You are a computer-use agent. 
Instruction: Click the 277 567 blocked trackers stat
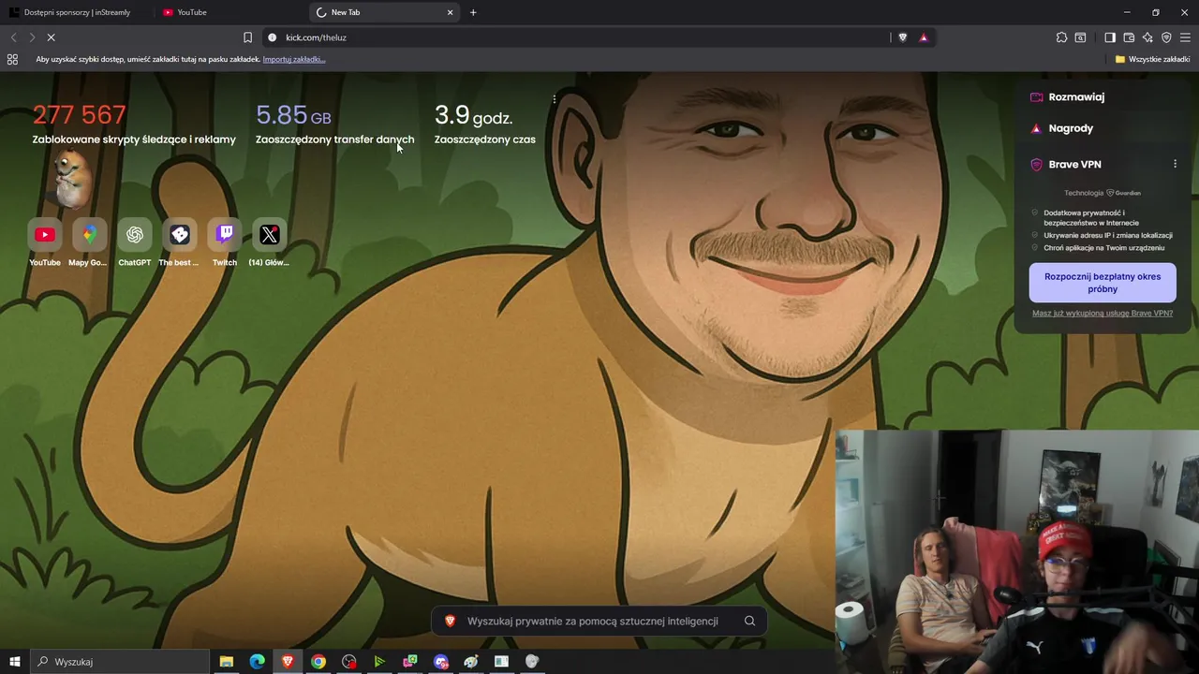tap(134, 125)
